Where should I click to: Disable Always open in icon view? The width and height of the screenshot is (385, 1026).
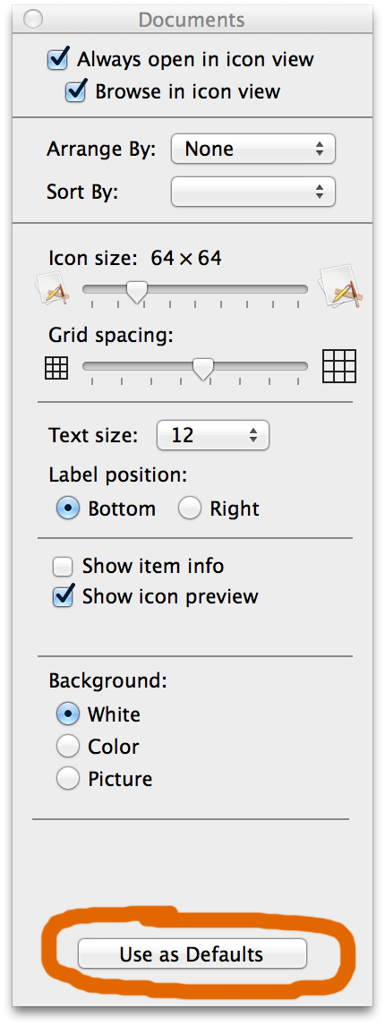point(58,60)
